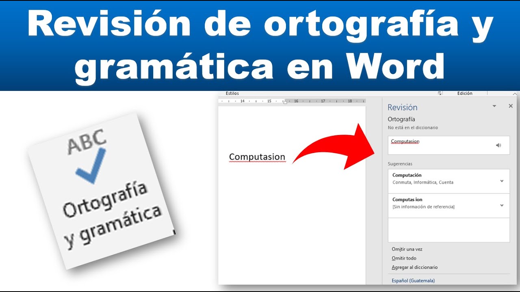Image resolution: width=520 pixels, height=292 pixels.
Task: Click the "No está en el diccionario" text
Action: click(413, 128)
